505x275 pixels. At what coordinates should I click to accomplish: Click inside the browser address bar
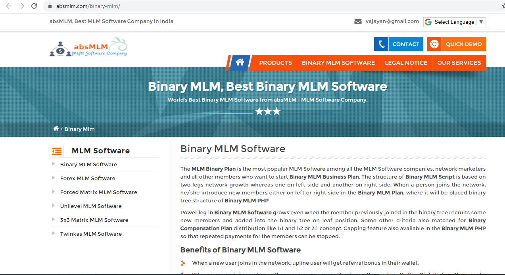click(x=159, y=6)
